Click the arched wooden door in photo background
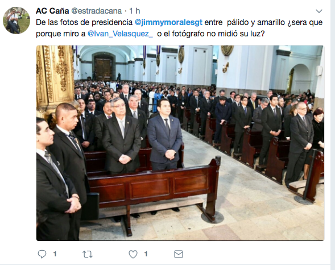 (104, 67)
